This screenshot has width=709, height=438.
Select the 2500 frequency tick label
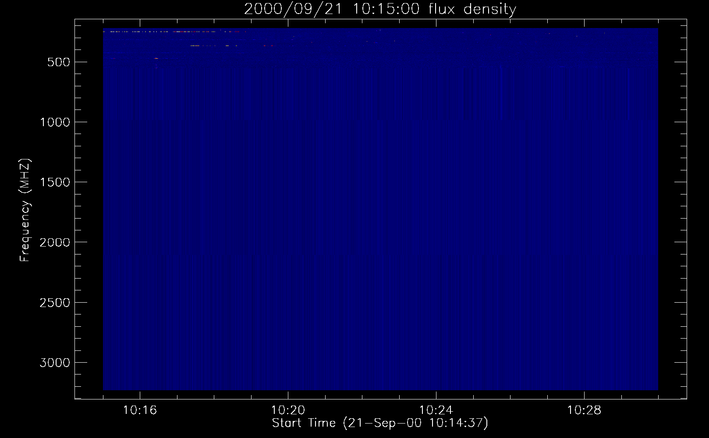(55, 303)
